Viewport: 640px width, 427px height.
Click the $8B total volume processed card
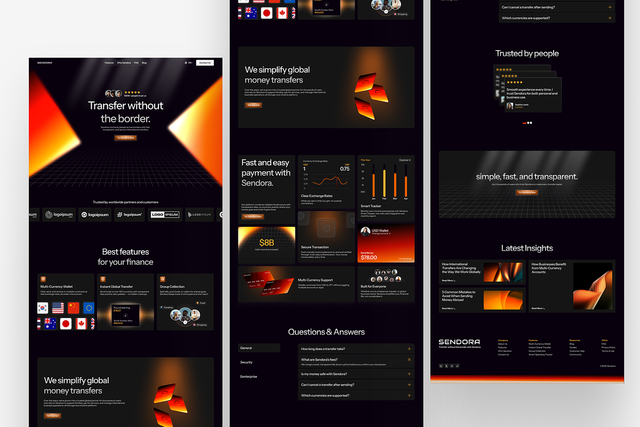coord(267,245)
